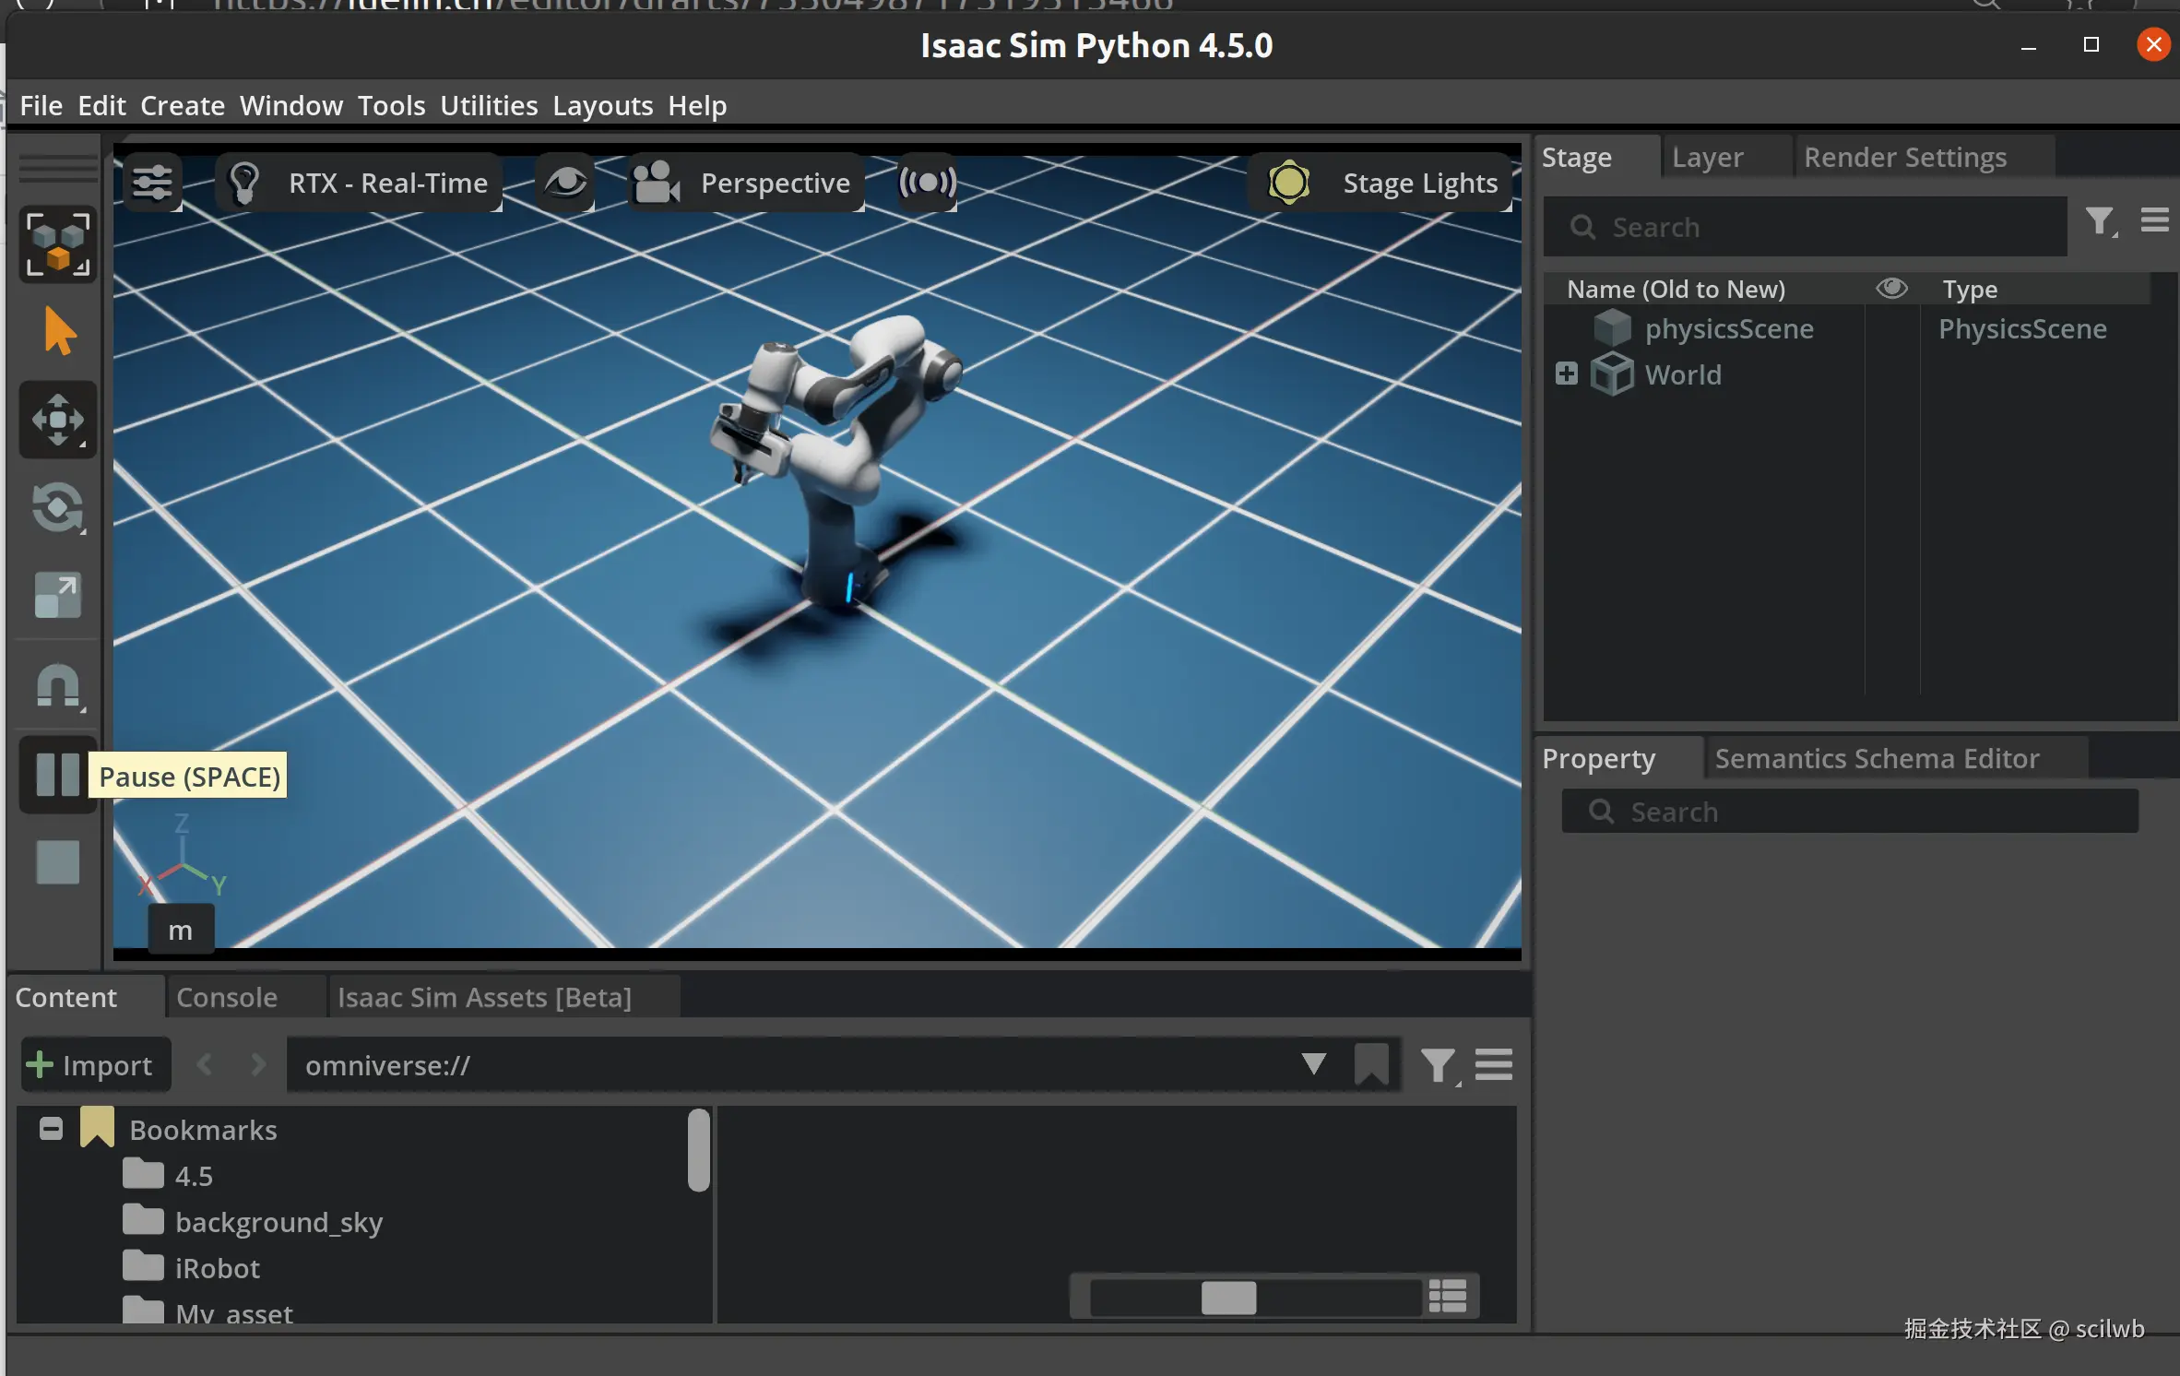Screen dimensions: 2180x1376
Task: Switch to the Render Settings tab
Action: coord(1904,158)
